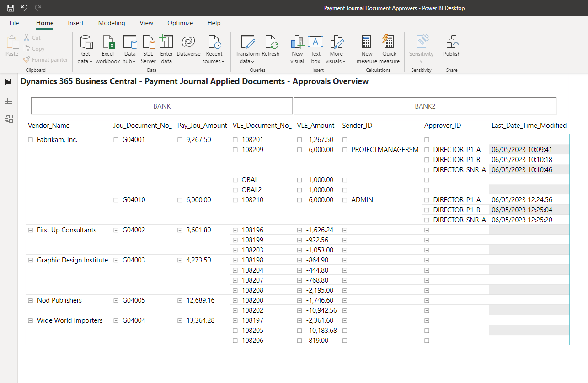Viewport: 588px width, 383px height.
Task: Insert a Text box
Action: tap(315, 49)
